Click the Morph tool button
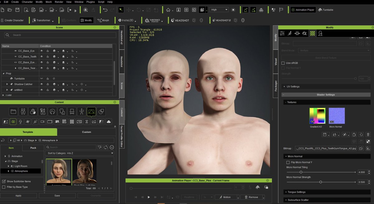This screenshot has height=204, width=374. click(103, 20)
